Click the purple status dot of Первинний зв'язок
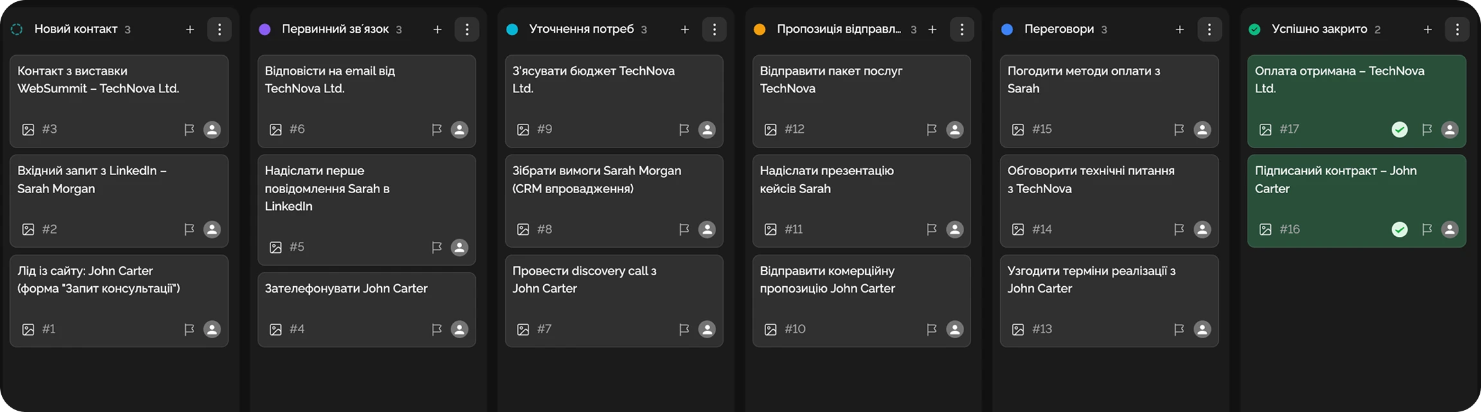Image resolution: width=1481 pixels, height=412 pixels. 264,30
